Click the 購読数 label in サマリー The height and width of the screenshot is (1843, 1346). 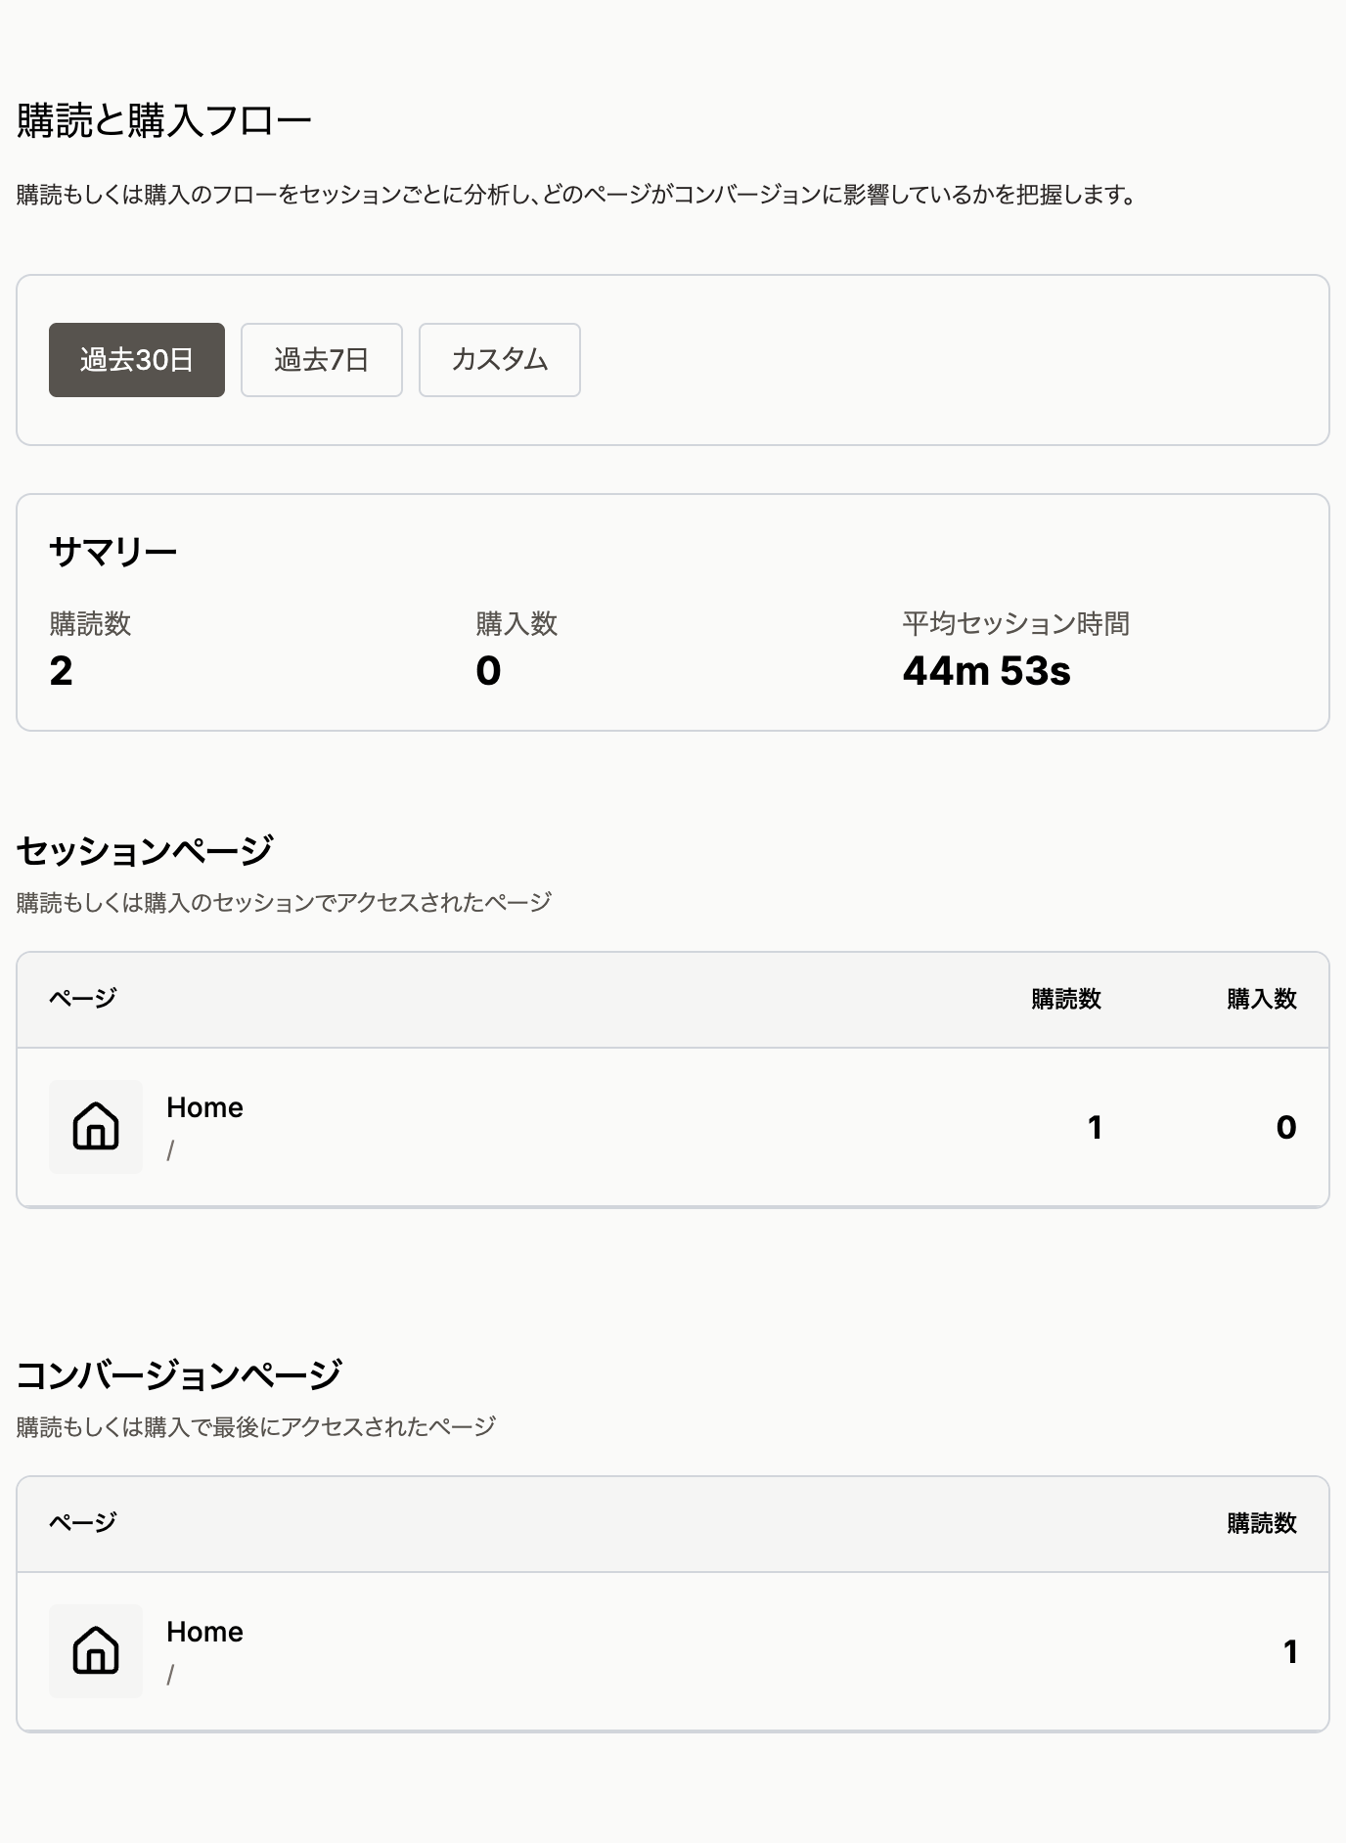coord(90,623)
